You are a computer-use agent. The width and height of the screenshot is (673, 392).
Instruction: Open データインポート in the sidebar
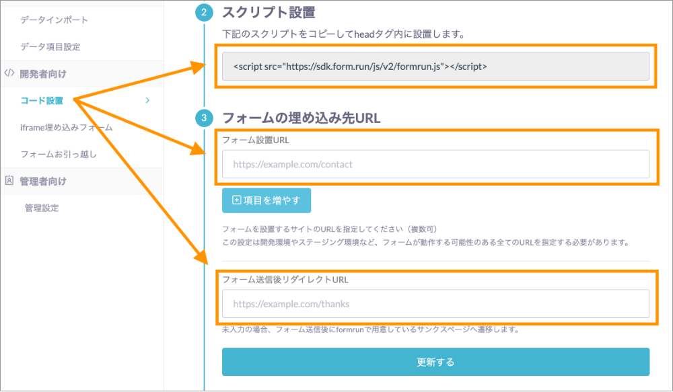pos(54,19)
